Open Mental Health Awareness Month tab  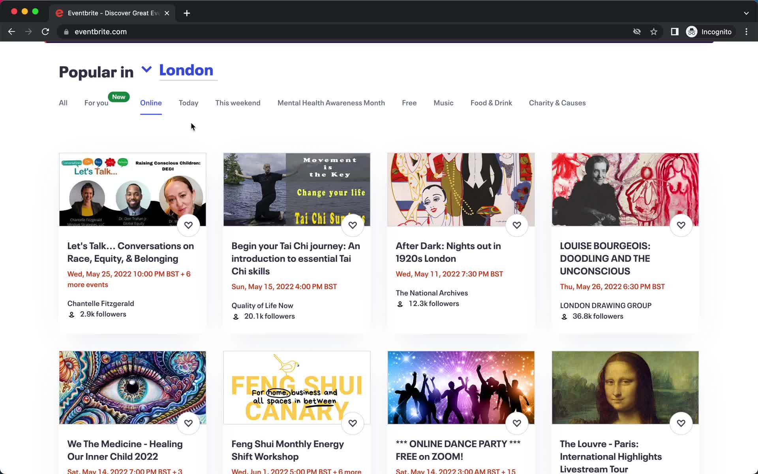click(x=331, y=103)
